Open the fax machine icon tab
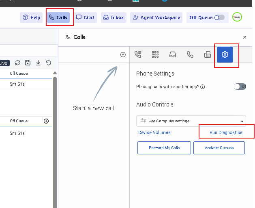The height and width of the screenshot is (208, 255). point(207,54)
